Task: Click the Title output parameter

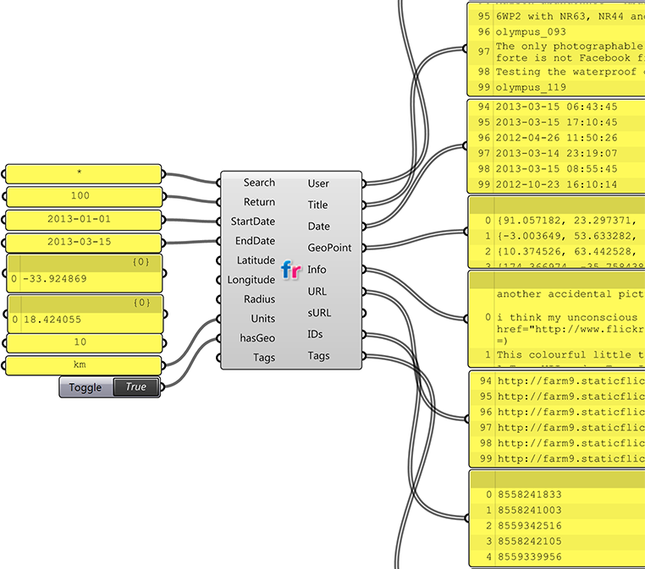Action: [318, 205]
